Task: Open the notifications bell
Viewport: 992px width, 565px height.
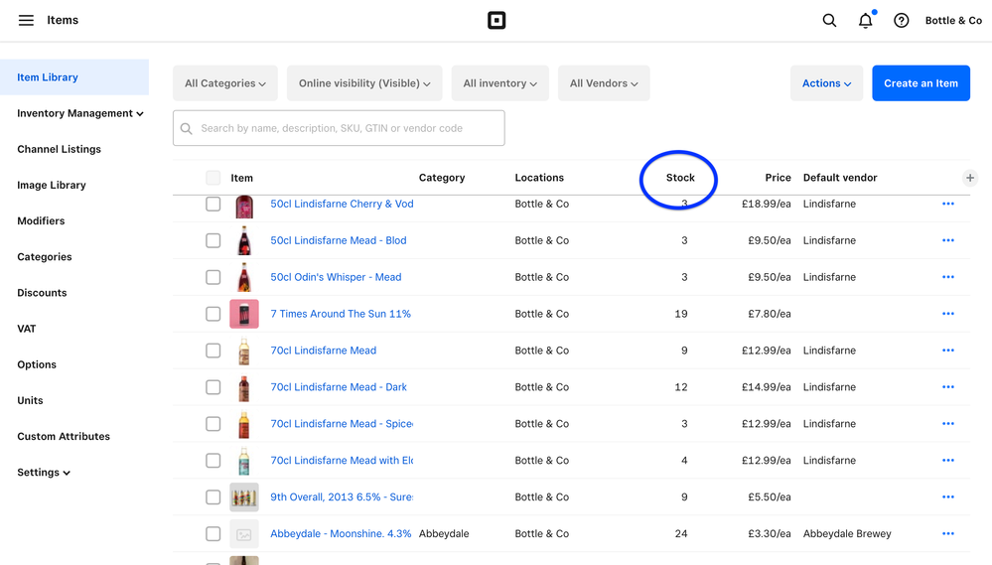Action: tap(865, 20)
